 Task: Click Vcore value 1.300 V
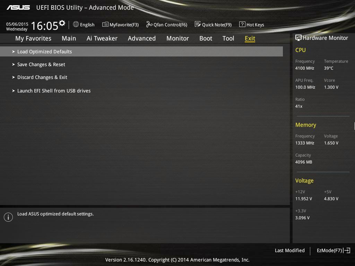pos(331,87)
